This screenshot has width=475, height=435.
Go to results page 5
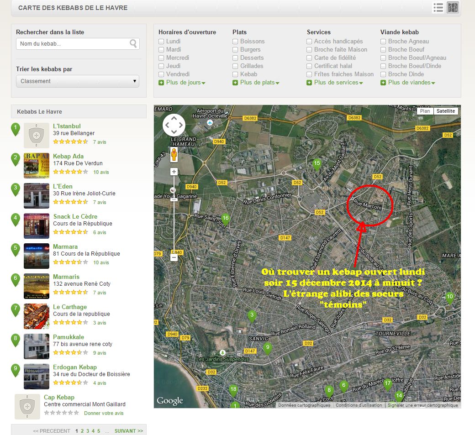[x=99, y=431]
